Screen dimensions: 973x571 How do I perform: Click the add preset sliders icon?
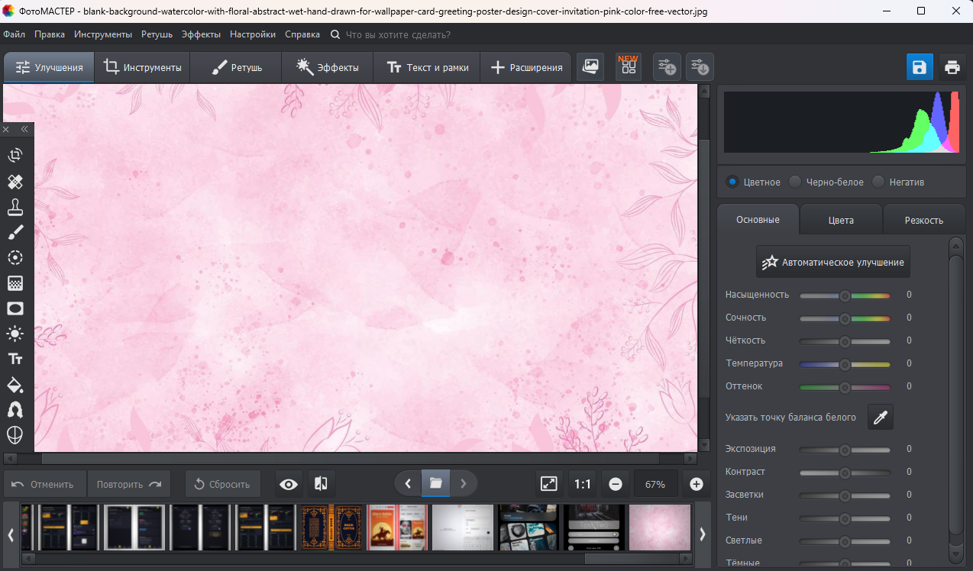[x=667, y=66]
